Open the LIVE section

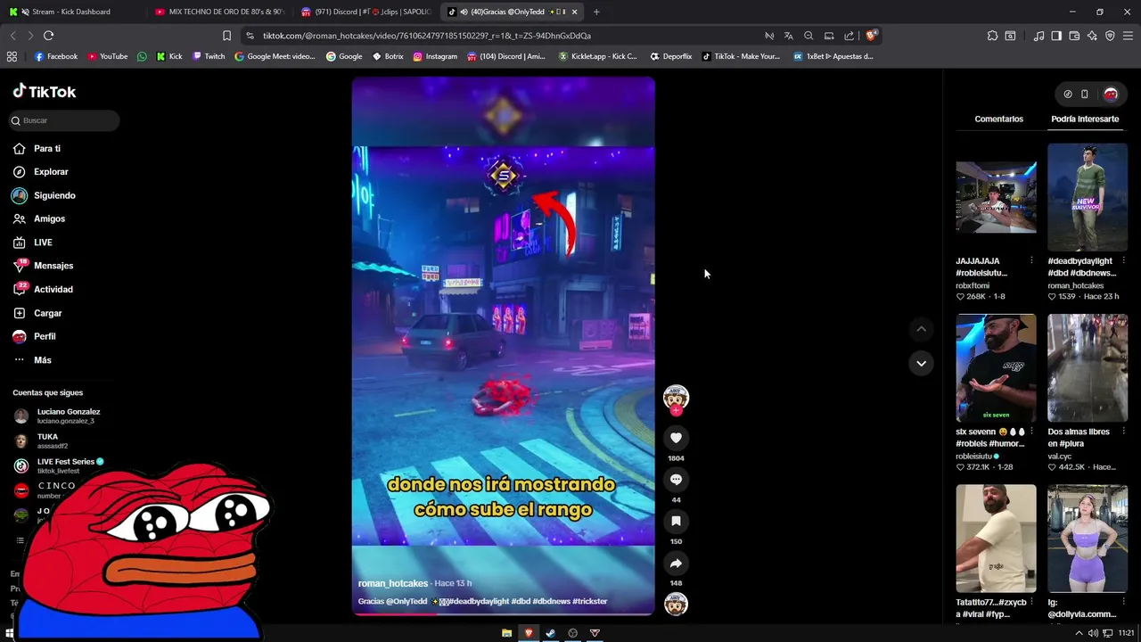(32, 243)
